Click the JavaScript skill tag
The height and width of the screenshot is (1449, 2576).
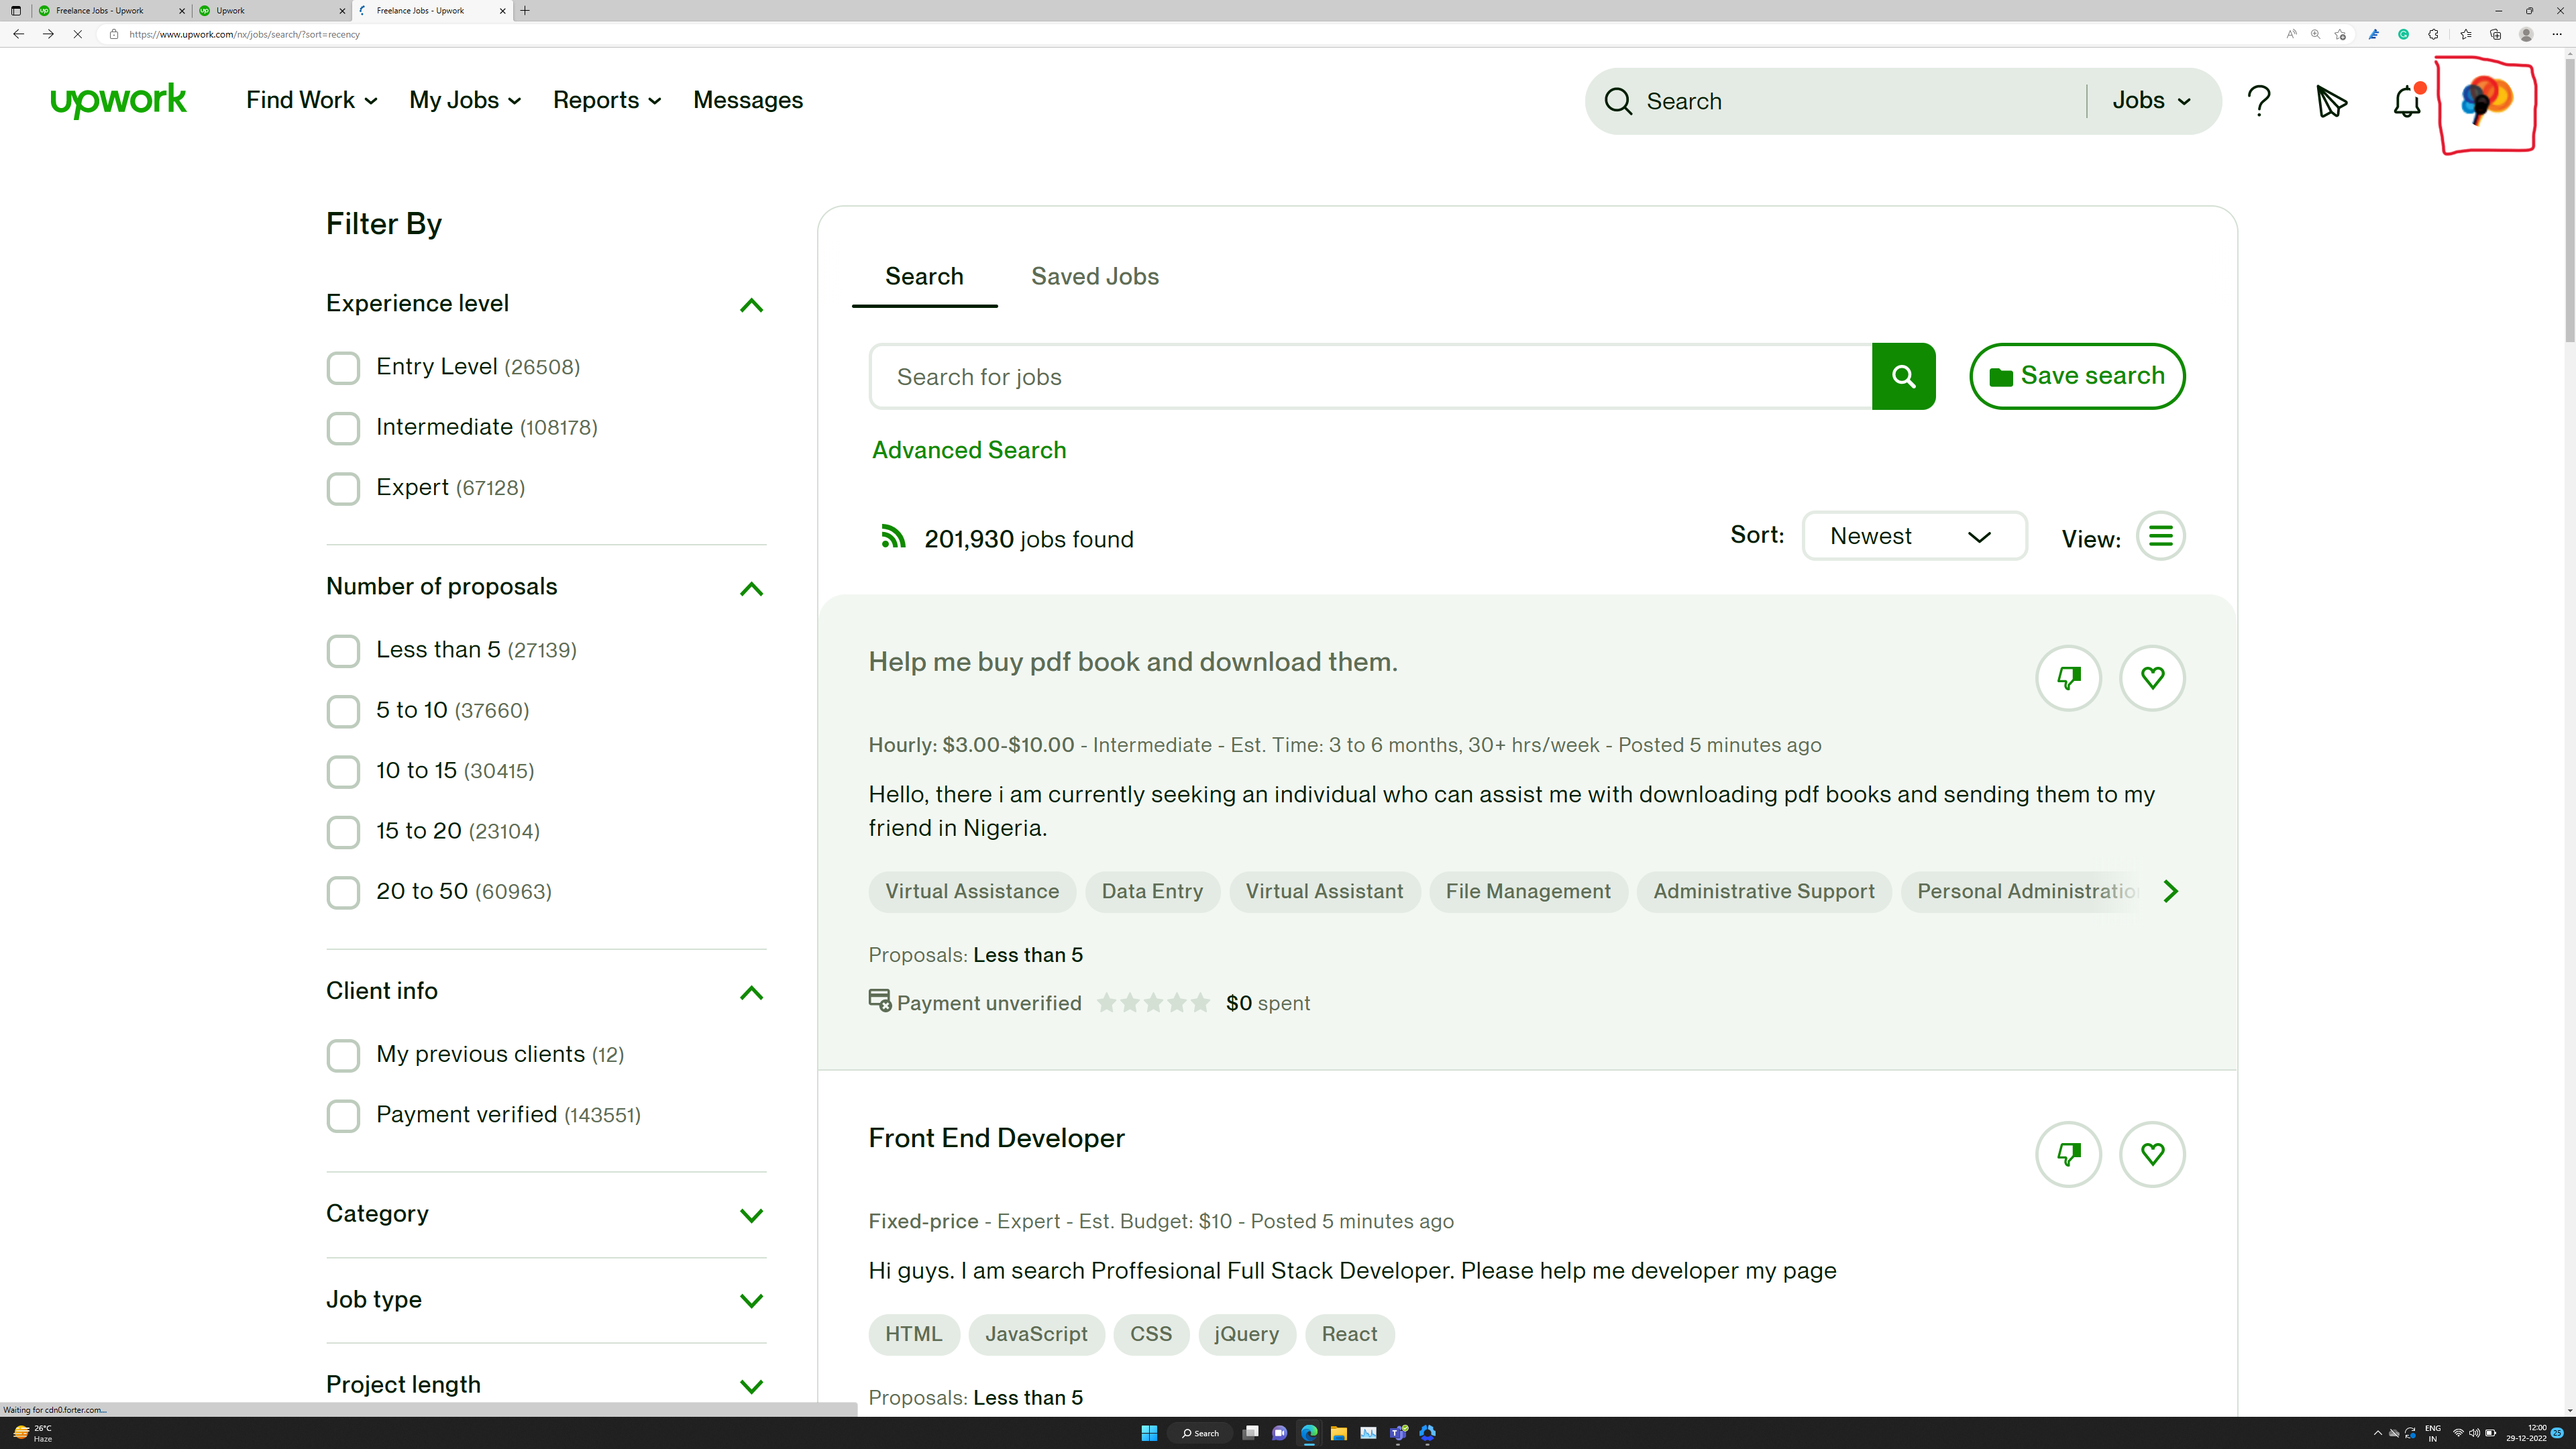(1036, 1334)
